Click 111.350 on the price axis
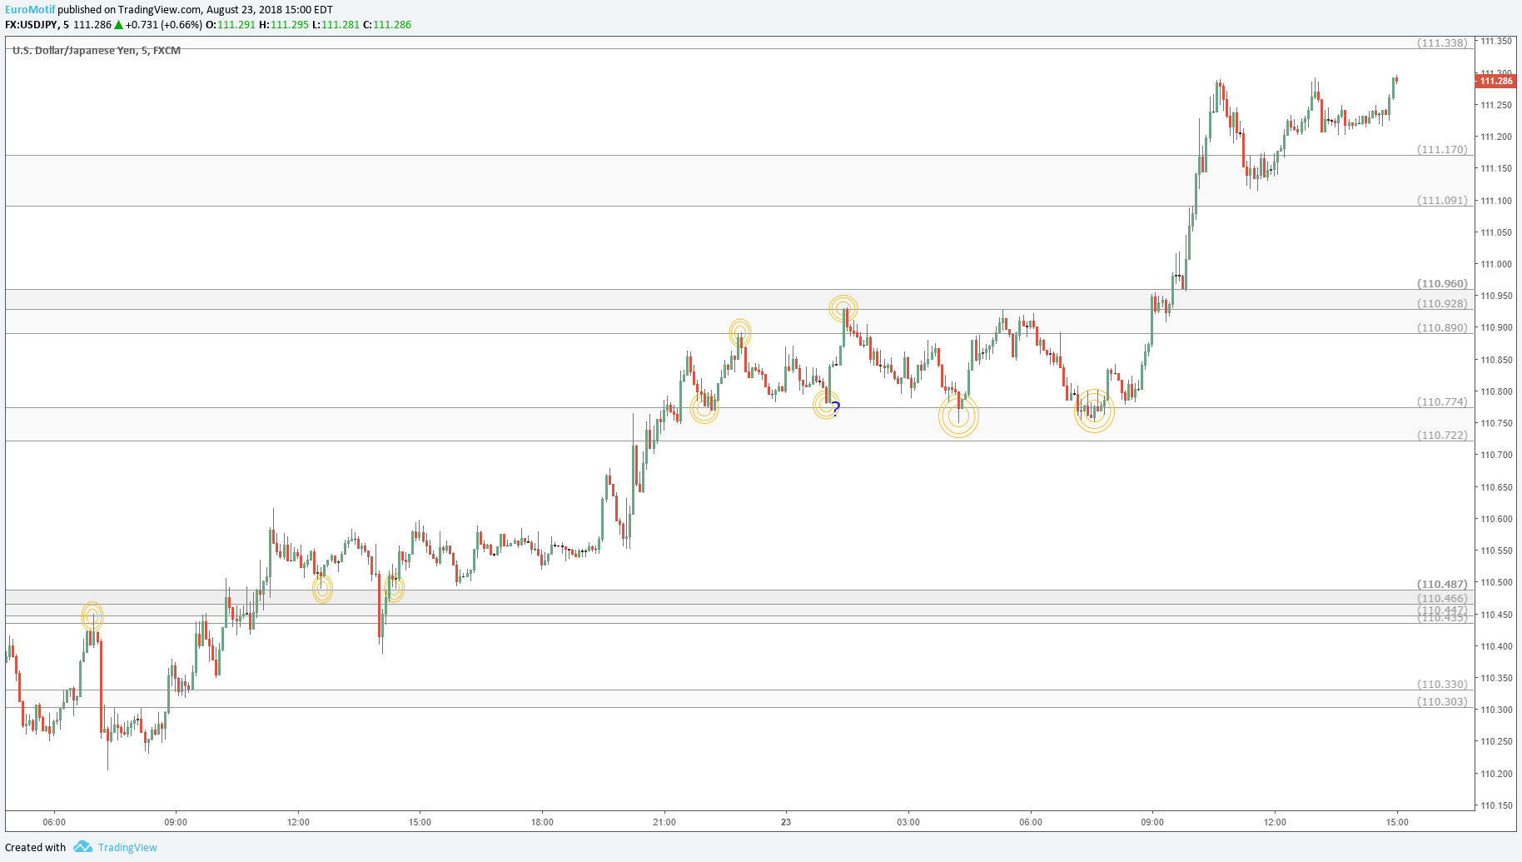The height and width of the screenshot is (862, 1522). click(x=1496, y=41)
